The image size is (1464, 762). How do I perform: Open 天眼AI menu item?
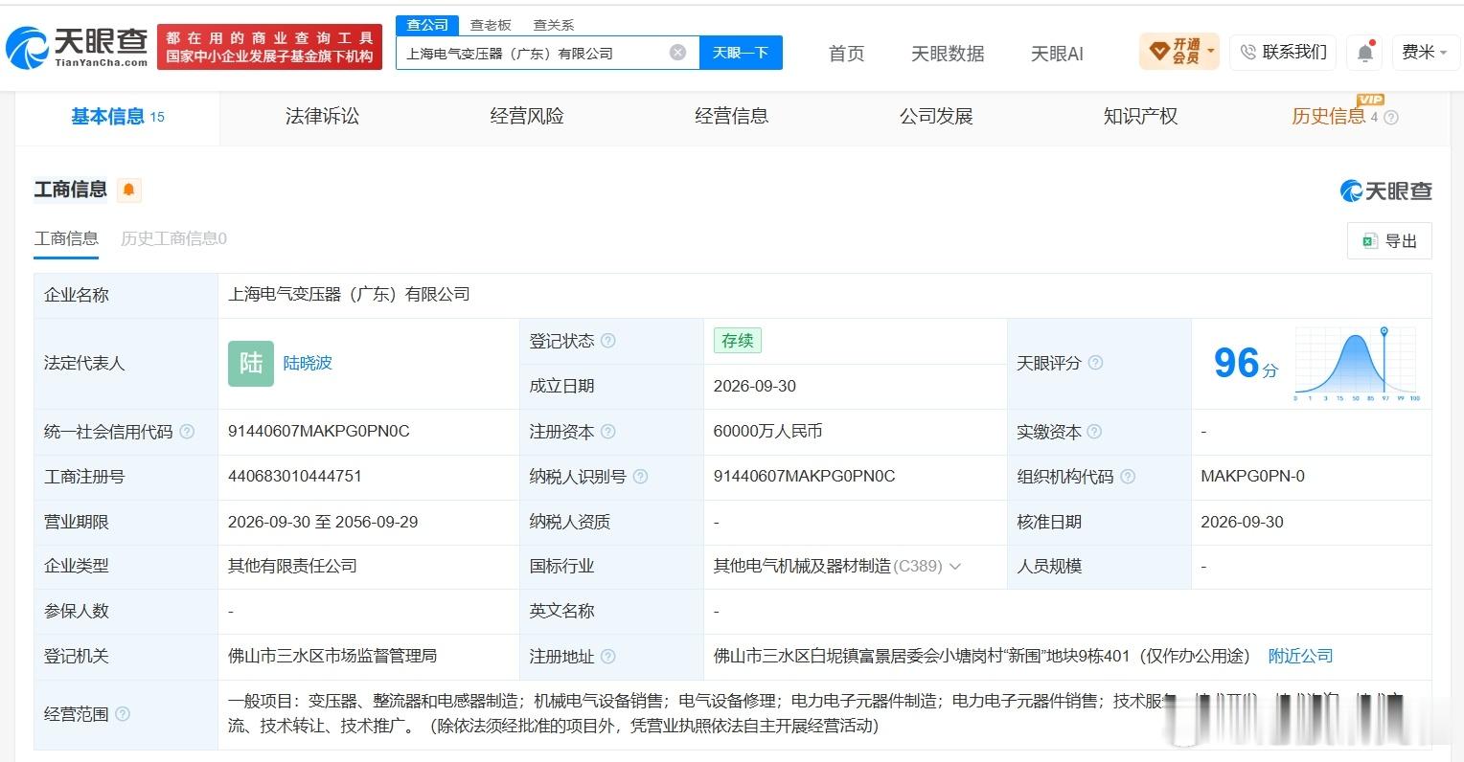pos(1057,54)
